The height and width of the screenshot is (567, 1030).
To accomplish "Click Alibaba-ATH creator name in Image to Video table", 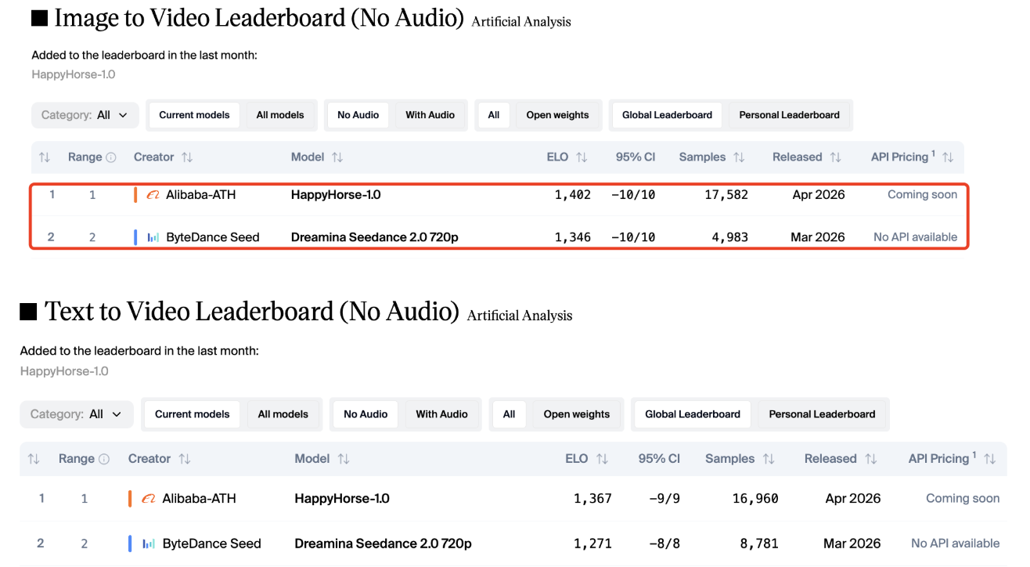I will (200, 195).
